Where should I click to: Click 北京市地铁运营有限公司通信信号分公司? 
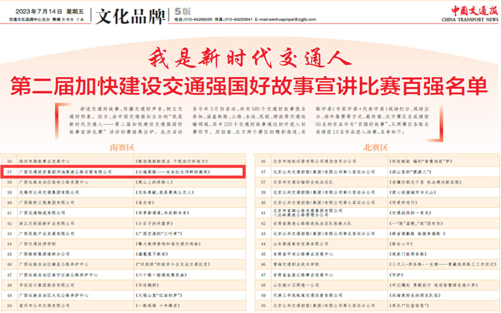click(x=315, y=161)
